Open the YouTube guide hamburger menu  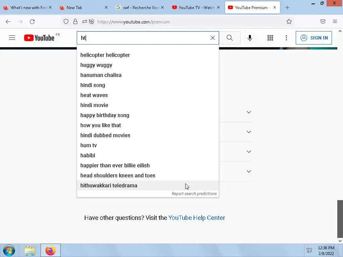click(12, 38)
